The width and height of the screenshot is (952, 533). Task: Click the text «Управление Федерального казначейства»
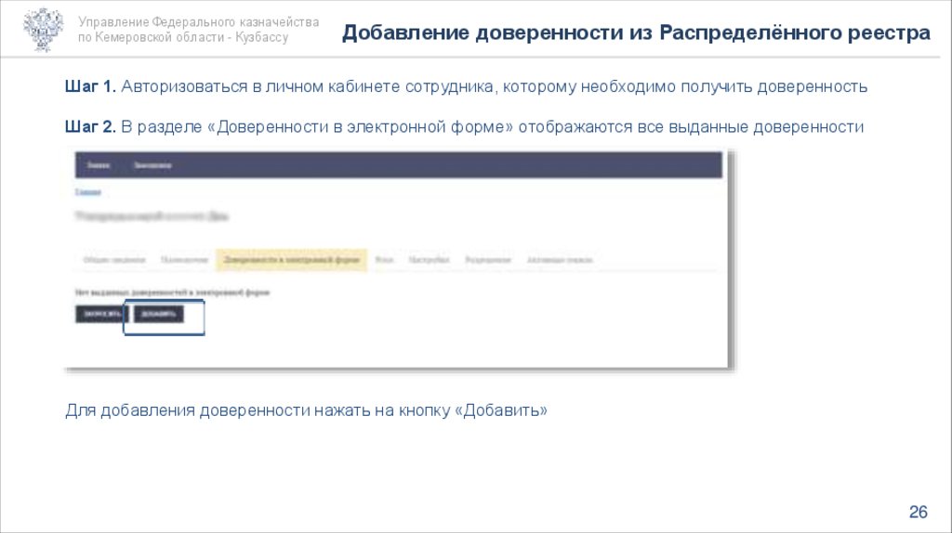[x=199, y=22]
